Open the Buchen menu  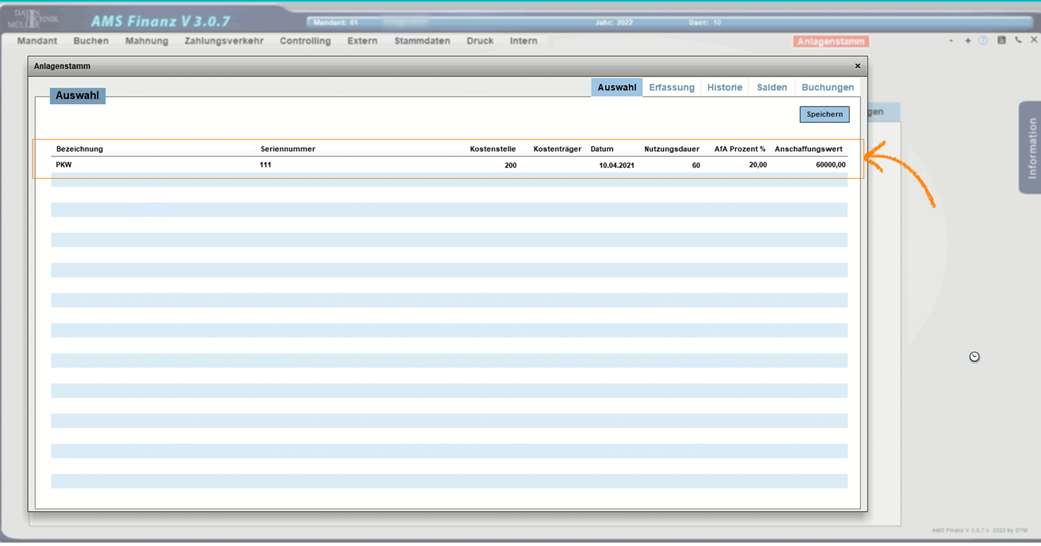(91, 41)
